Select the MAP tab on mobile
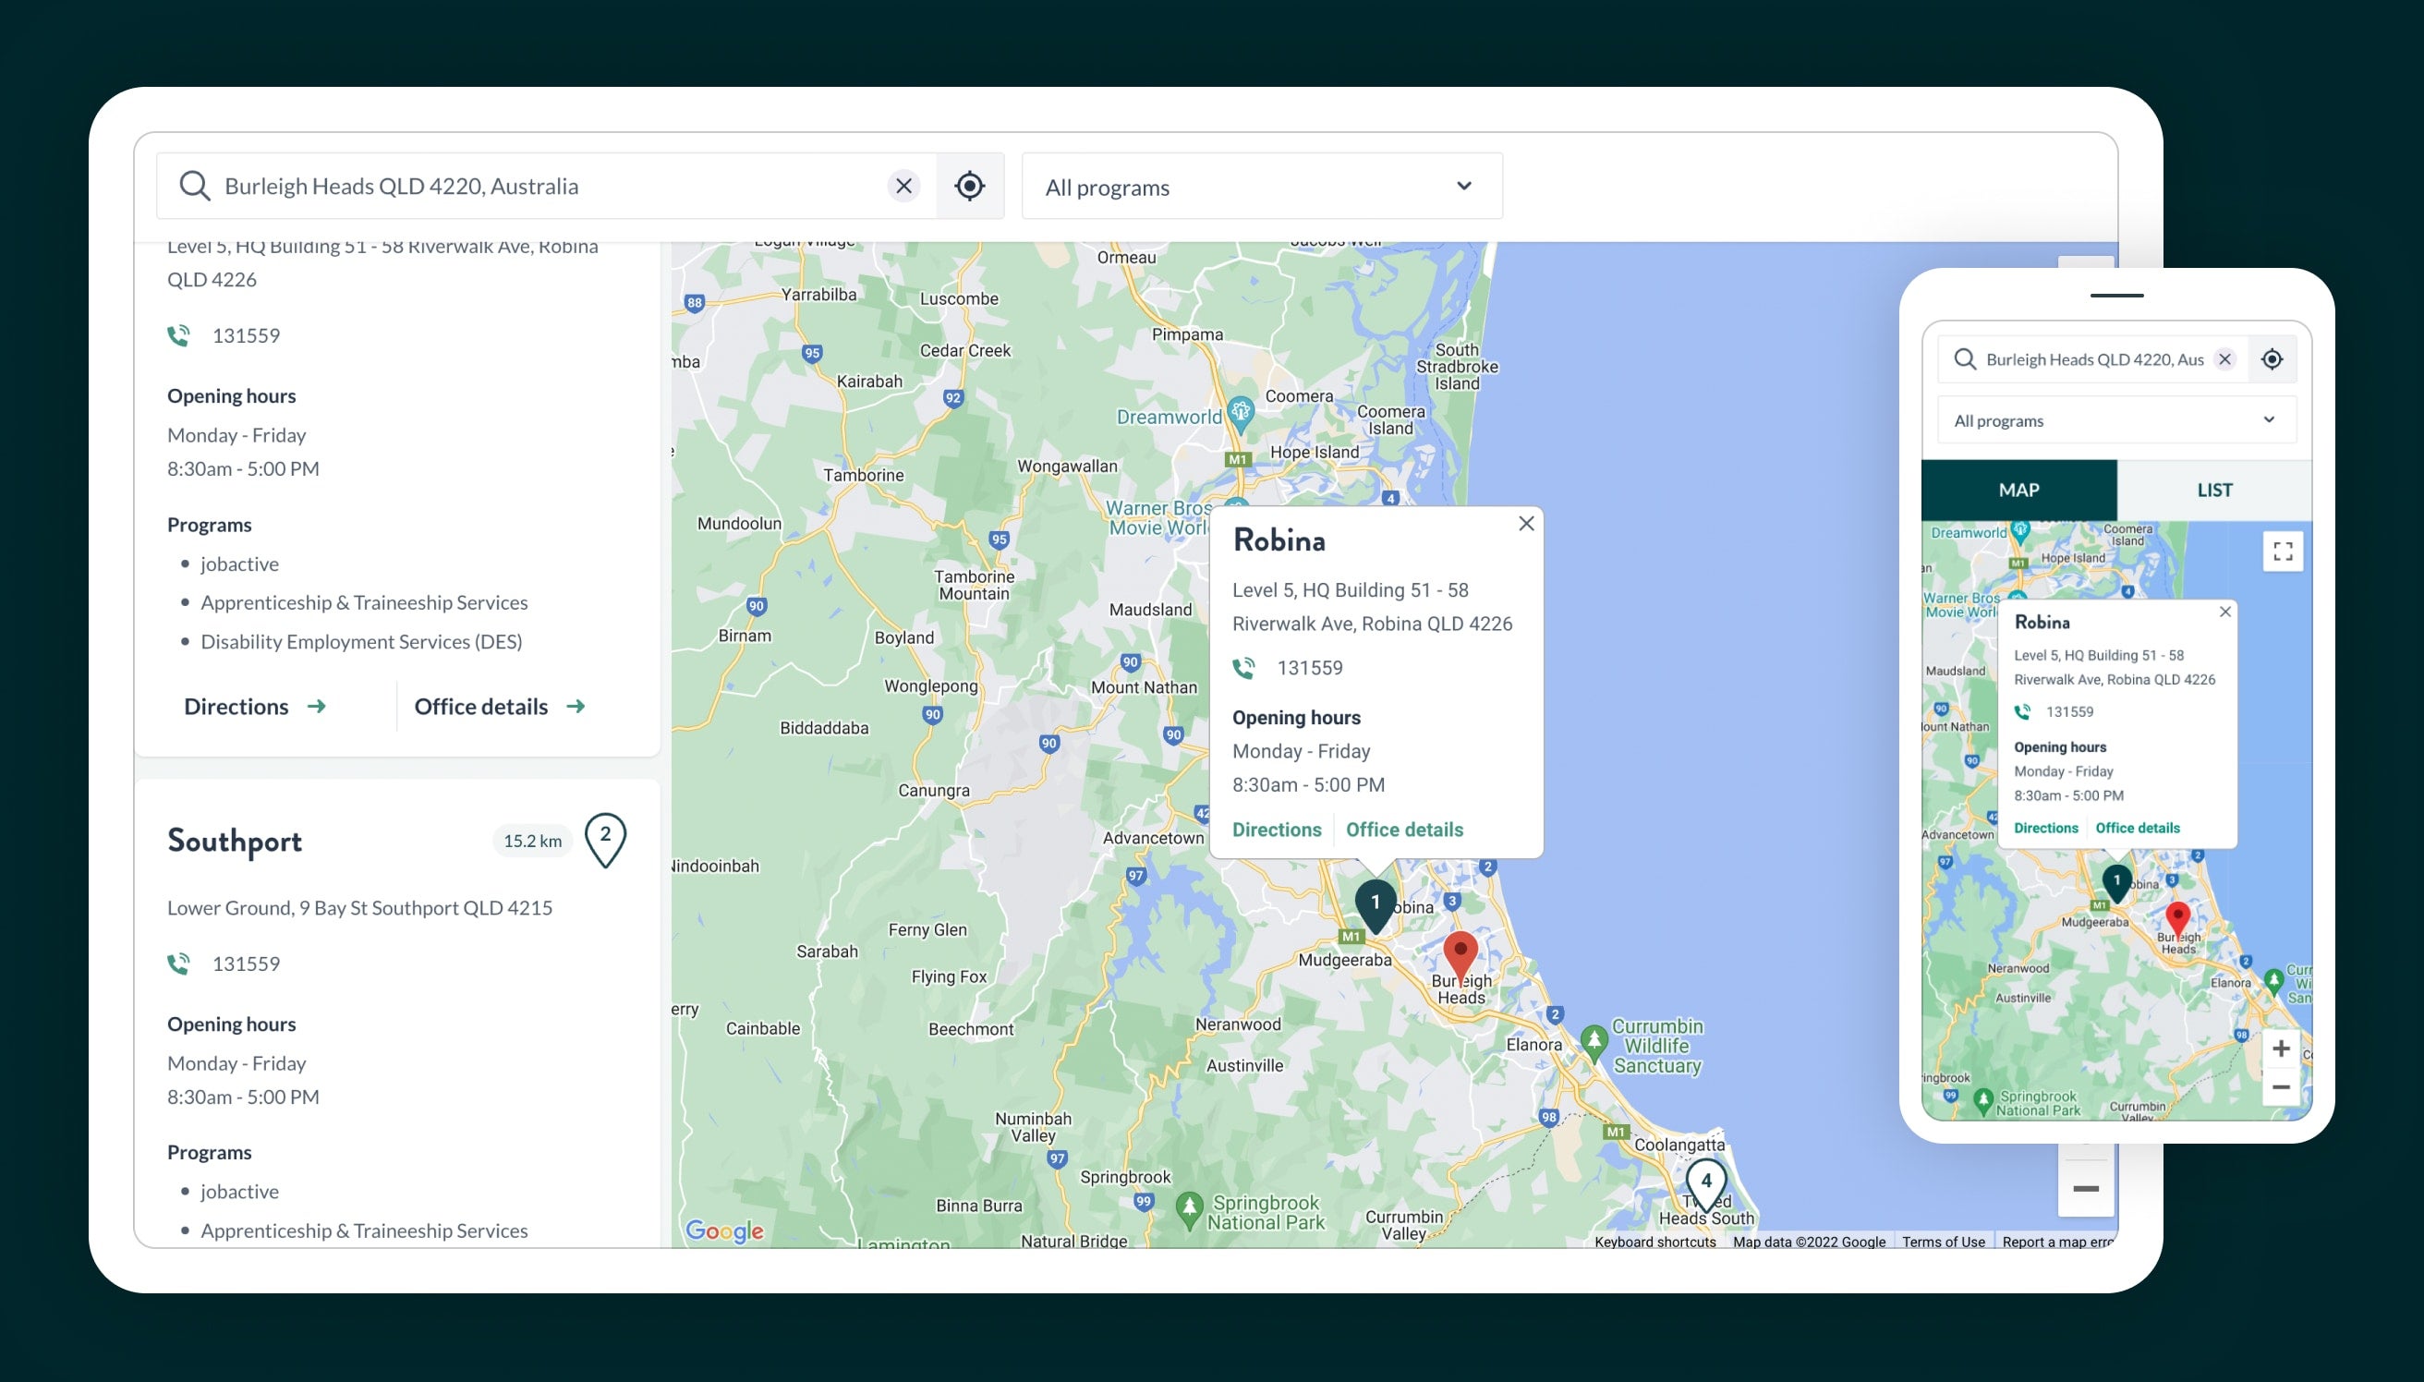 (2018, 491)
